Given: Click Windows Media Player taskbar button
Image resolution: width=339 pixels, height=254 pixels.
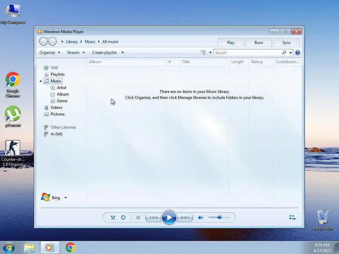Looking at the screenshot, I should 50,247.
